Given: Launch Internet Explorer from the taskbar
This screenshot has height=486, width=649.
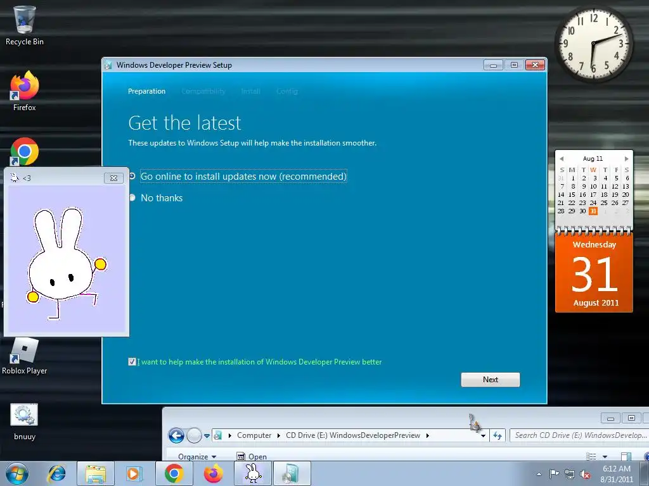Looking at the screenshot, I should pos(56,473).
